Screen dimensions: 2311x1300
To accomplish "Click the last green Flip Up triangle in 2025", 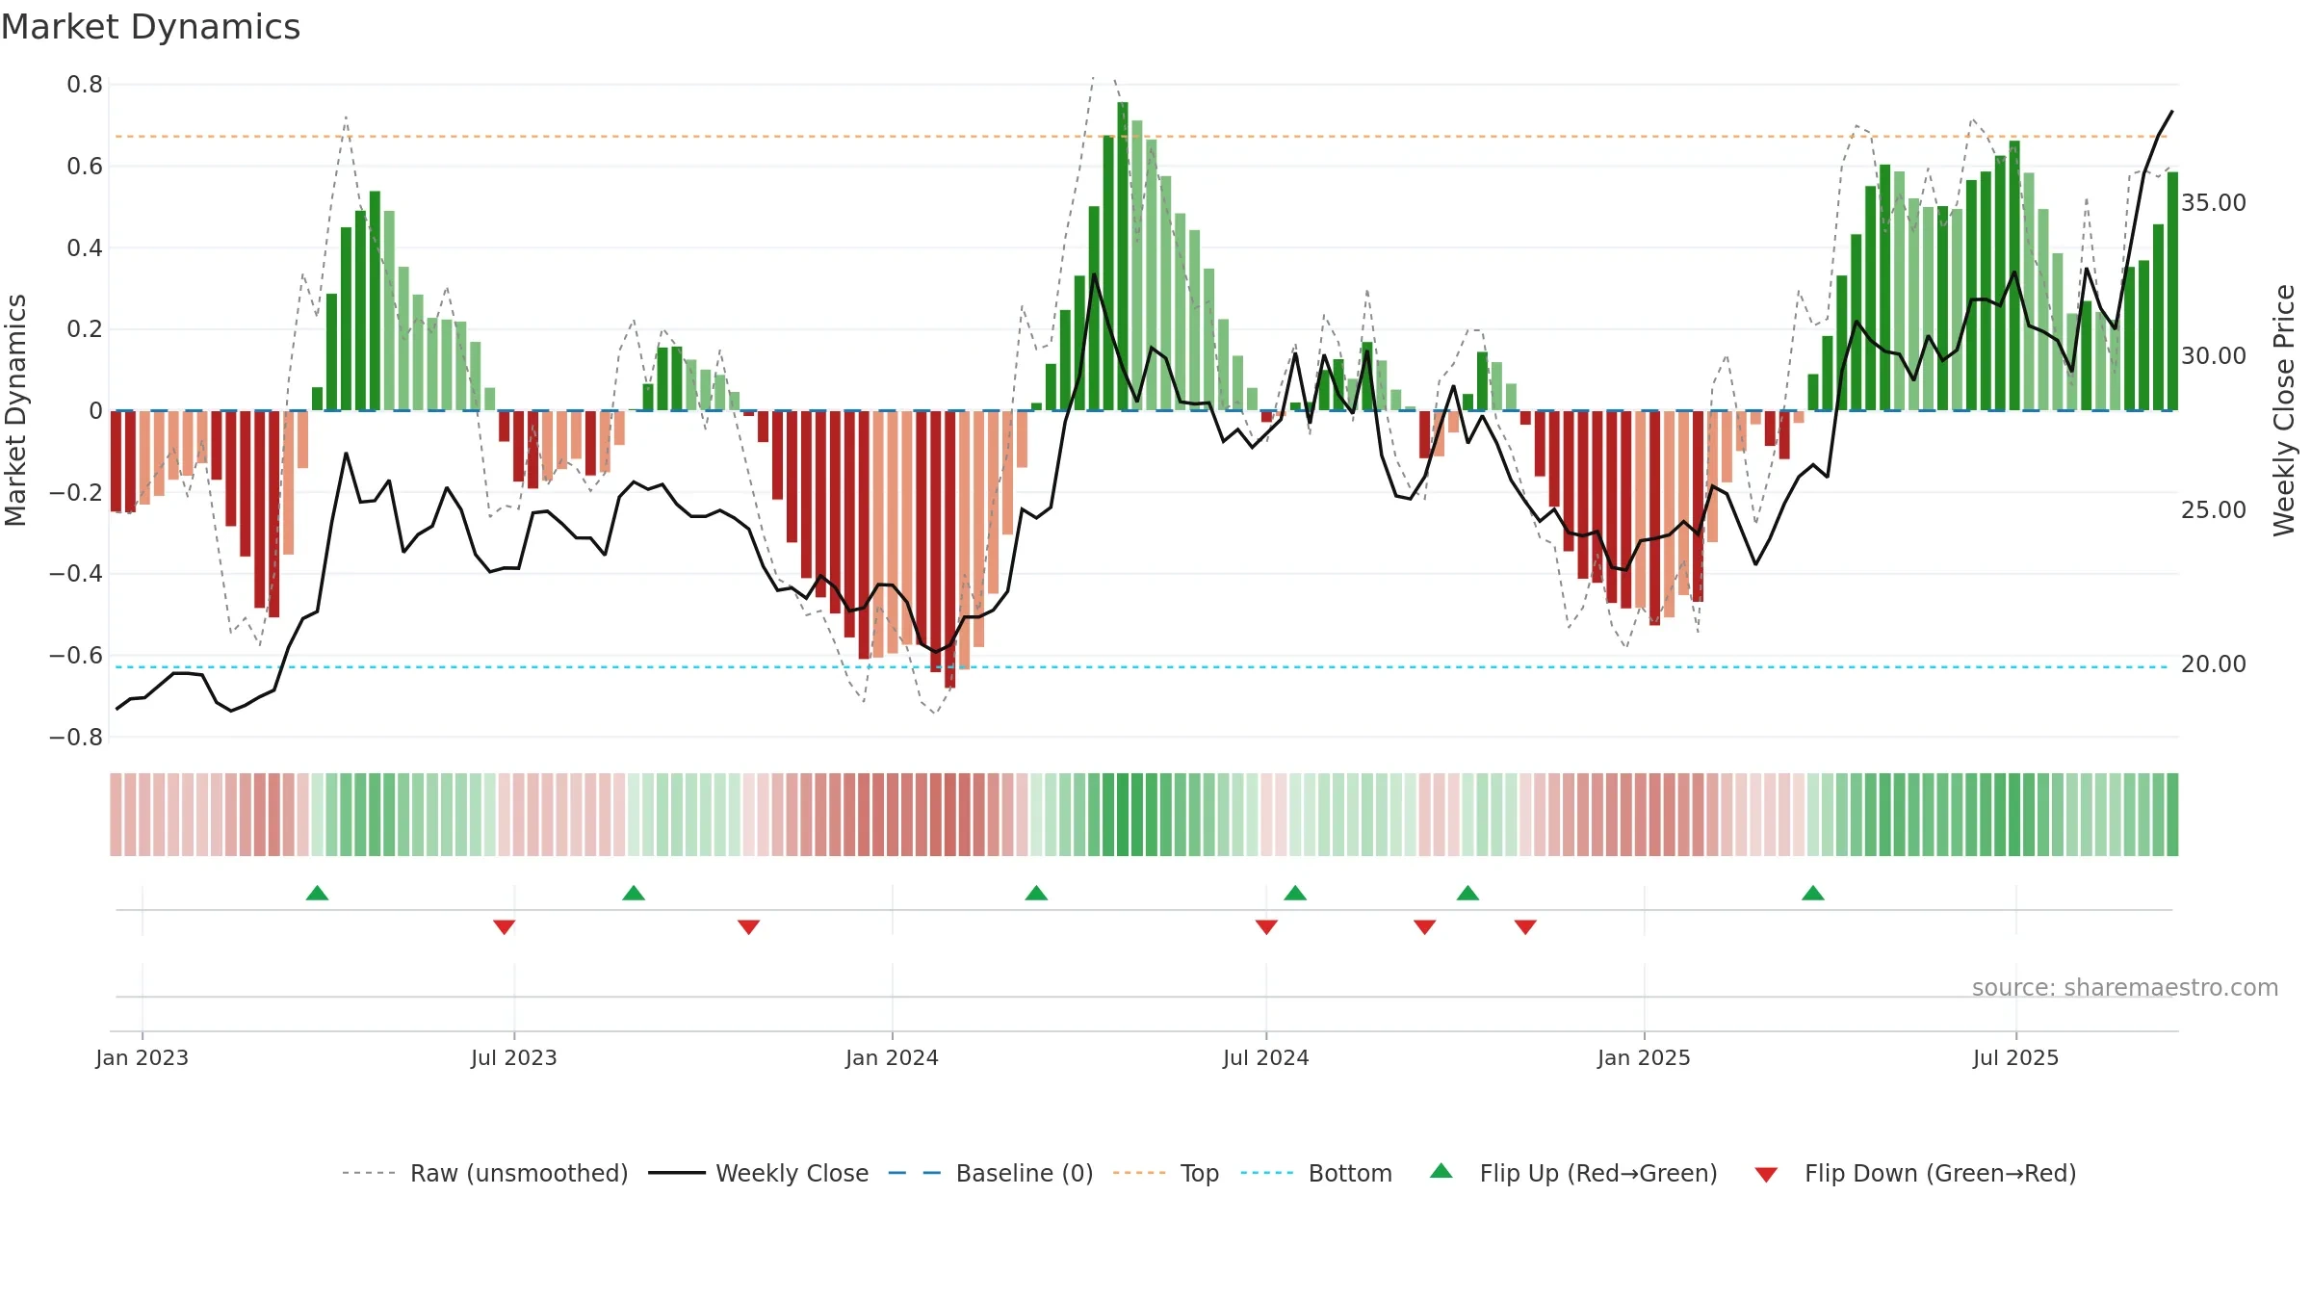I will [1813, 893].
